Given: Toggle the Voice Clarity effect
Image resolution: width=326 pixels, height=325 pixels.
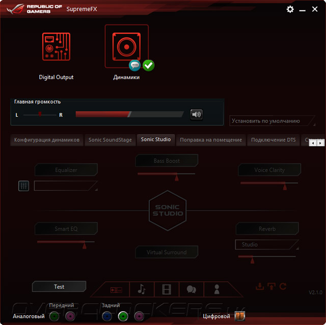Looking at the screenshot, I should pyautogui.click(x=269, y=170).
